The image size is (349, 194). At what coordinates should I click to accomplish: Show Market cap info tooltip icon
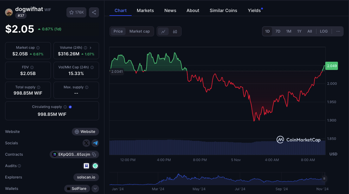(x=38, y=48)
